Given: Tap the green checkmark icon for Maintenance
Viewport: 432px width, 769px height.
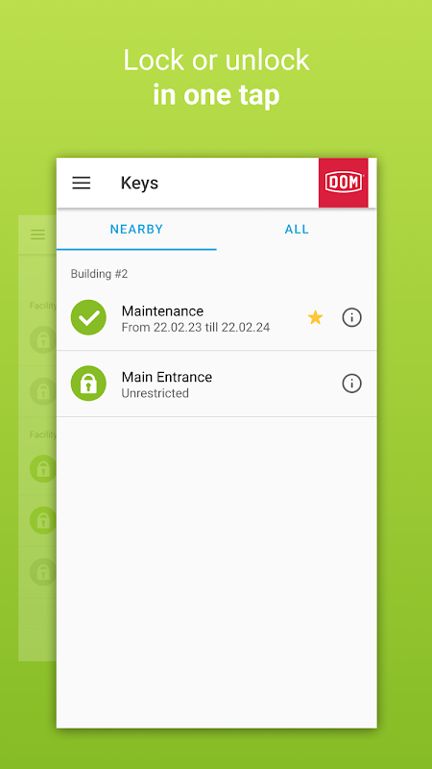Looking at the screenshot, I should click(x=88, y=318).
